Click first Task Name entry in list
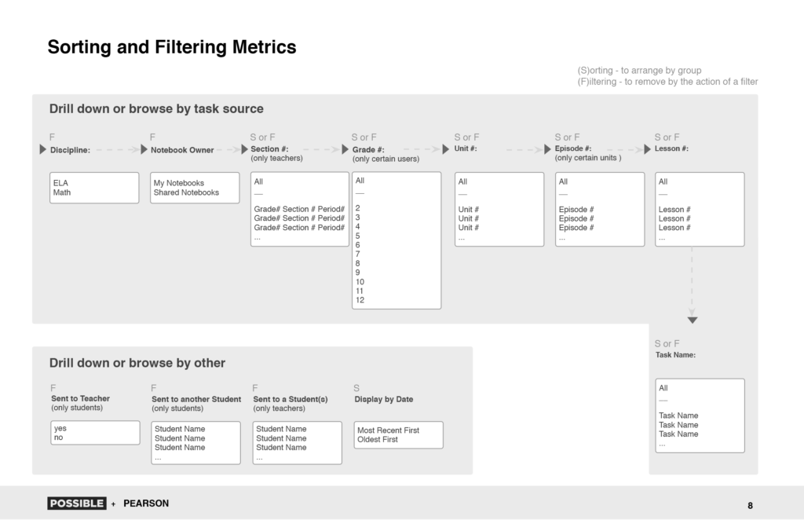Image resolution: width=804 pixels, height=520 pixels. [678, 416]
